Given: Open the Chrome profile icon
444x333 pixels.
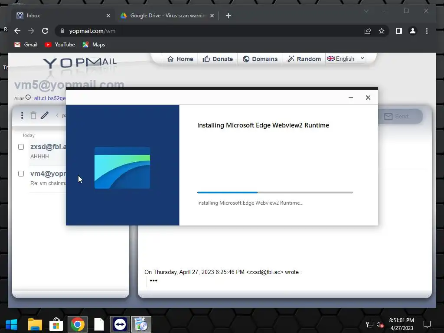Looking at the screenshot, I should click(x=413, y=31).
